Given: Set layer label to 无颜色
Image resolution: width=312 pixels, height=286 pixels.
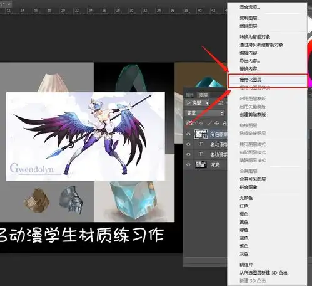Looking at the screenshot, I should [x=246, y=198].
